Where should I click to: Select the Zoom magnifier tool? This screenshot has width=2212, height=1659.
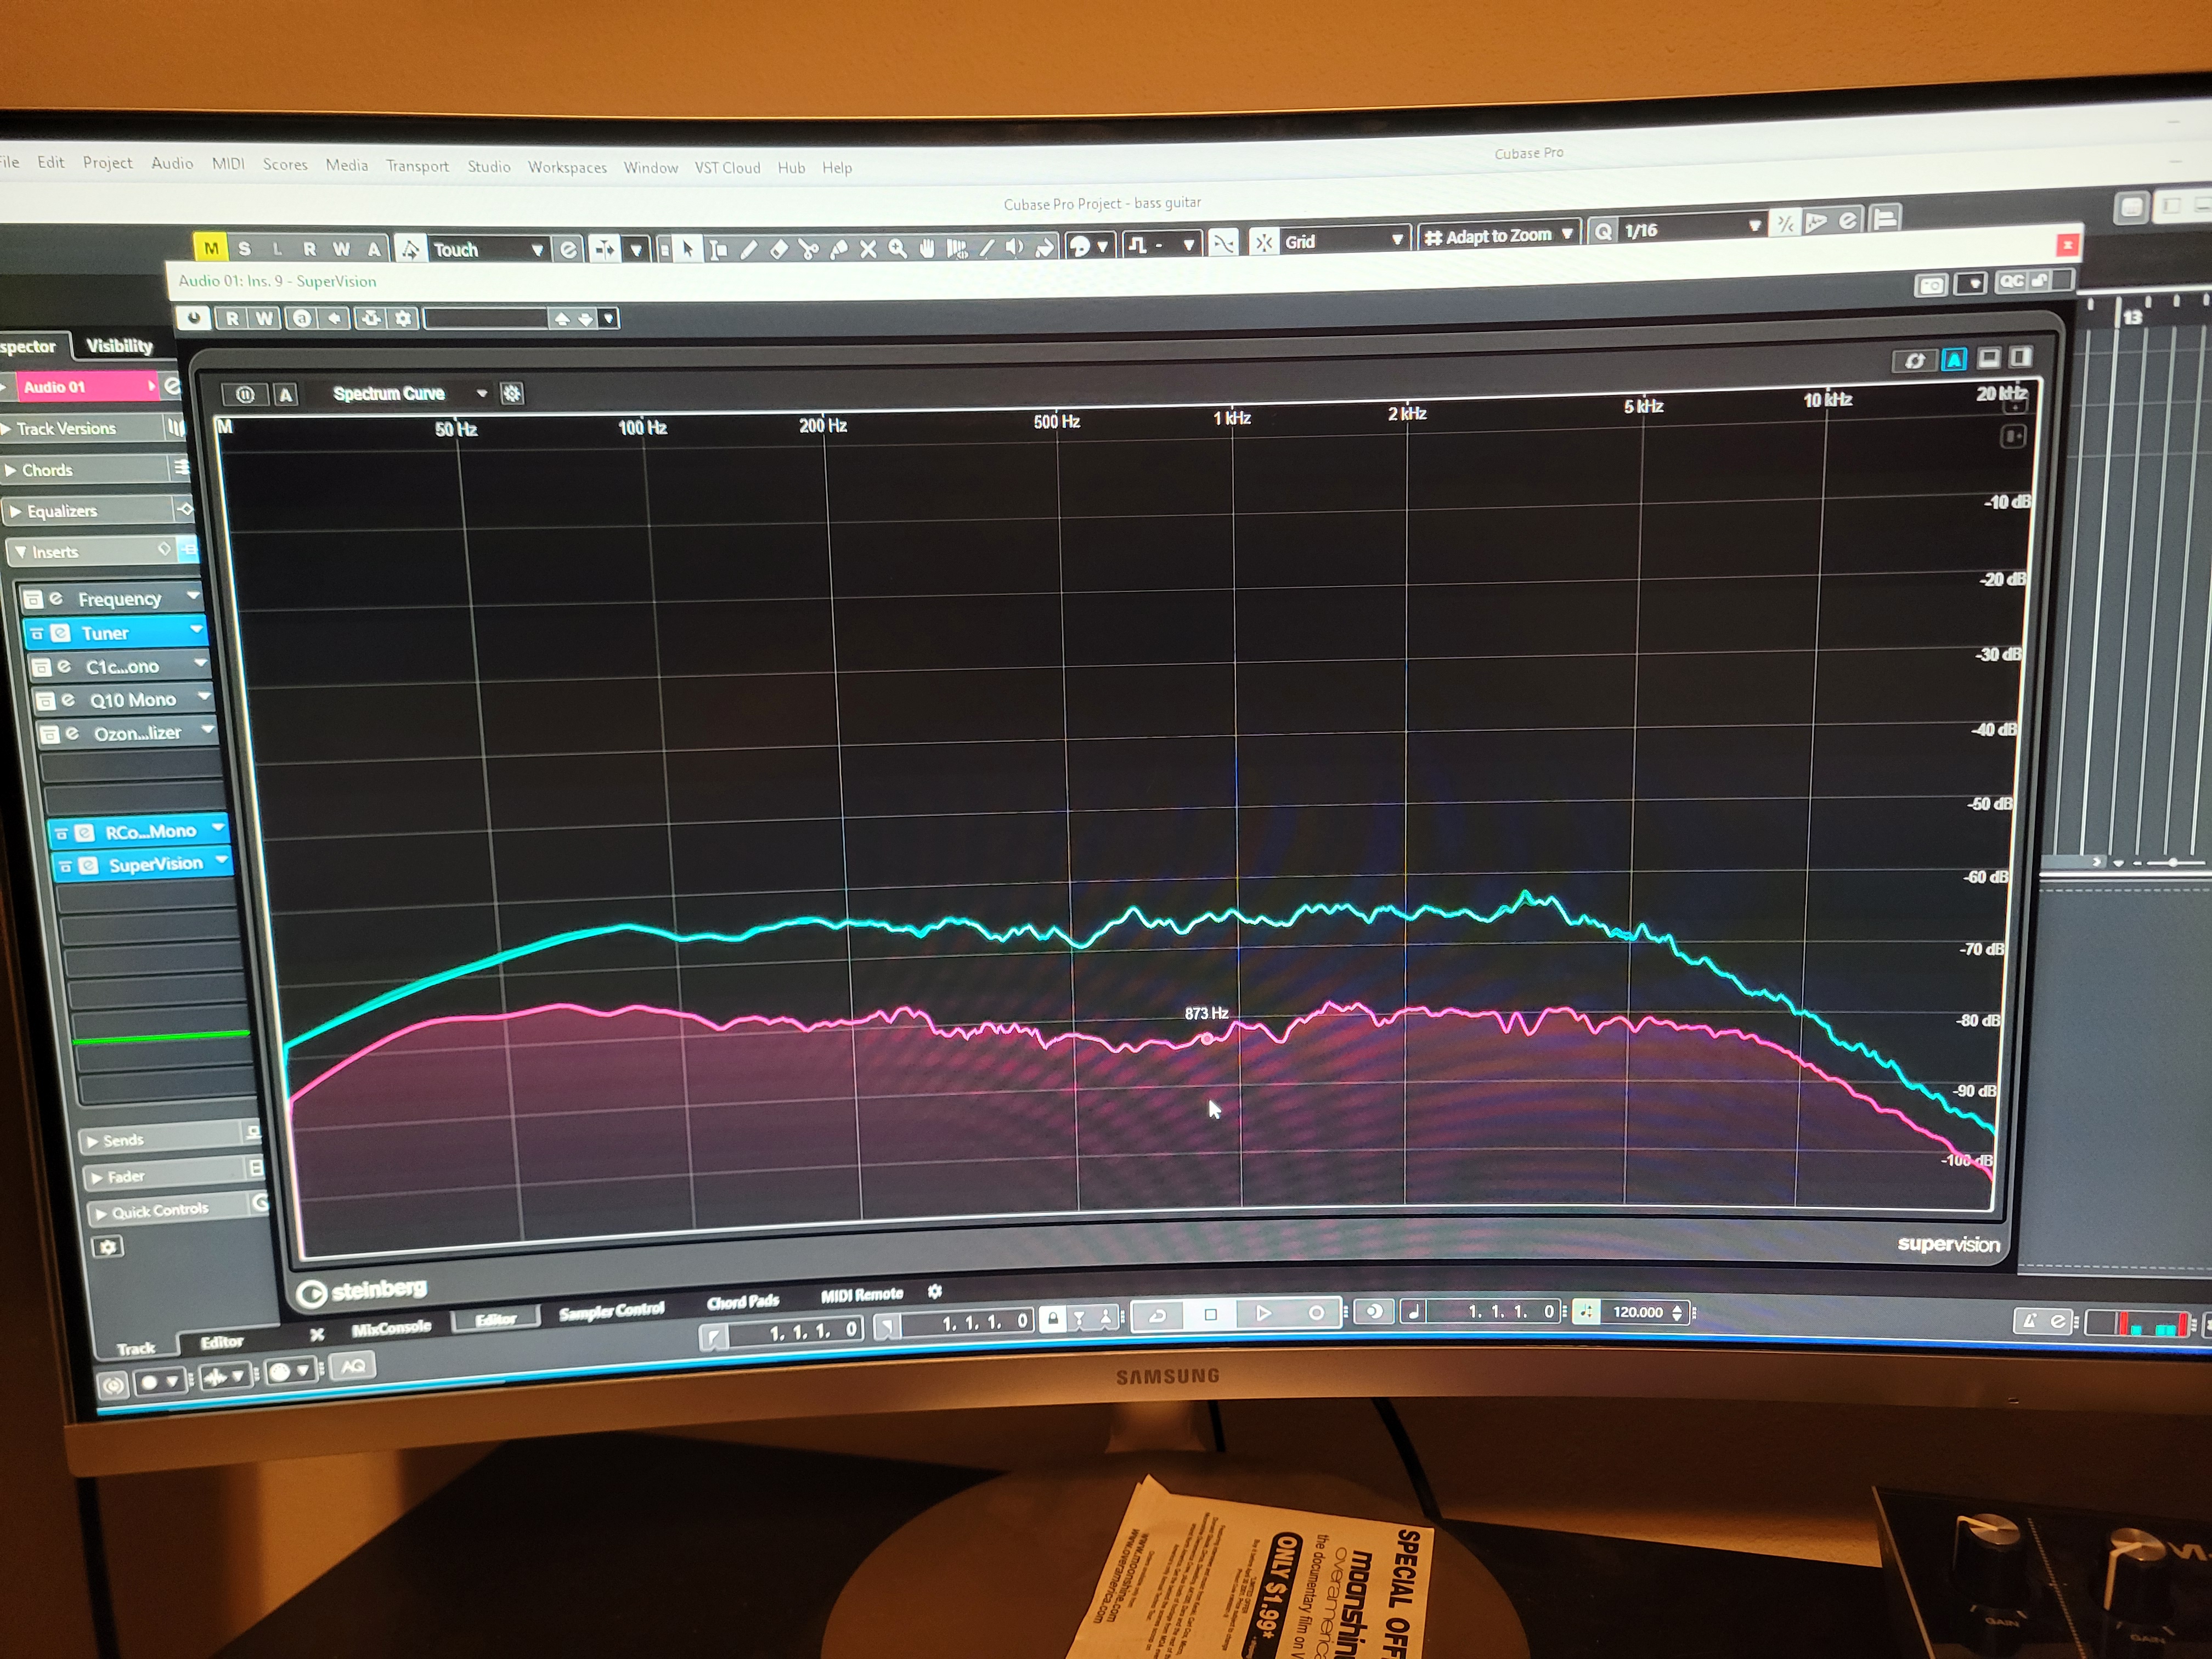pos(898,248)
